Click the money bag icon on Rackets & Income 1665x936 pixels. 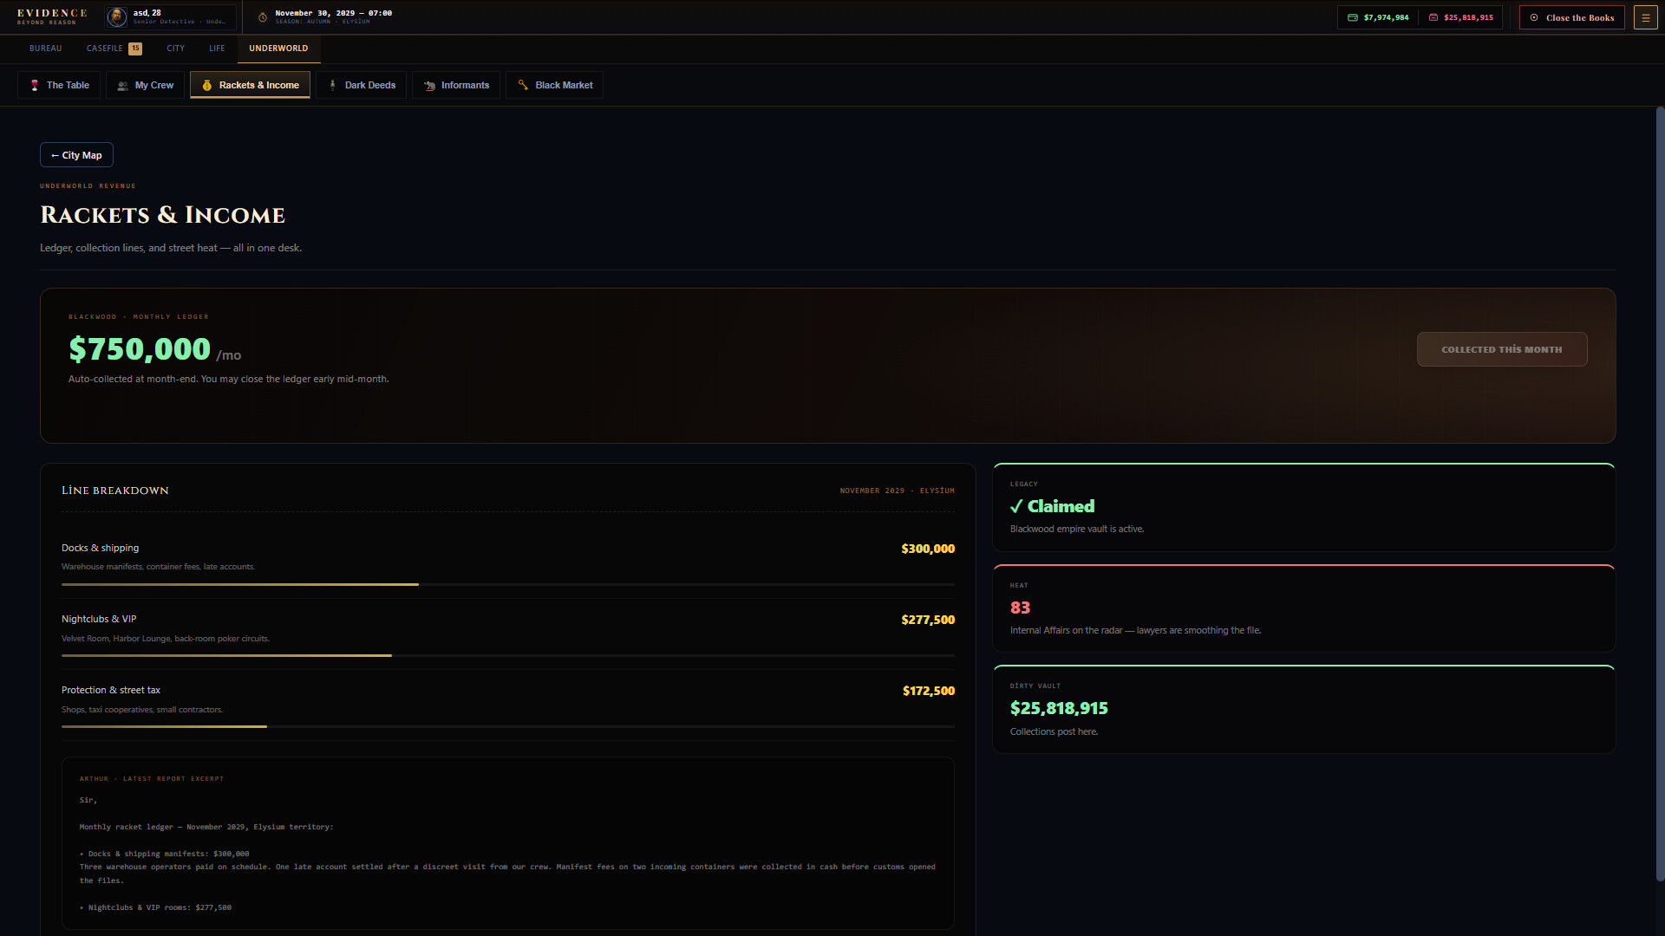[206, 85]
